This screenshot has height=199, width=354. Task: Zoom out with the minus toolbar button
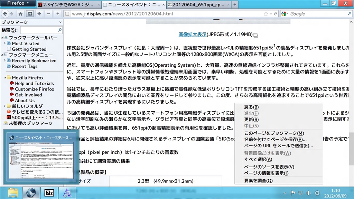click(x=48, y=14)
